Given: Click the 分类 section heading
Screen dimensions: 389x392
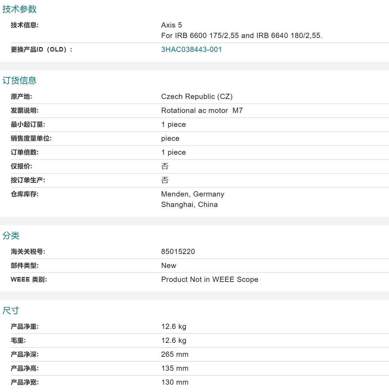Looking at the screenshot, I should tap(11, 236).
